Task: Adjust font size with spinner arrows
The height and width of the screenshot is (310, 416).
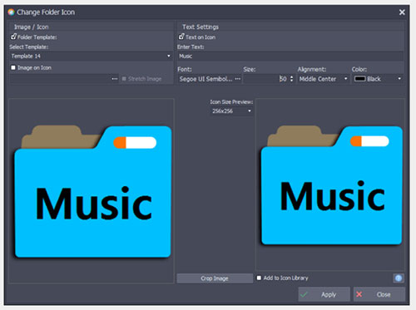Action: pos(291,79)
